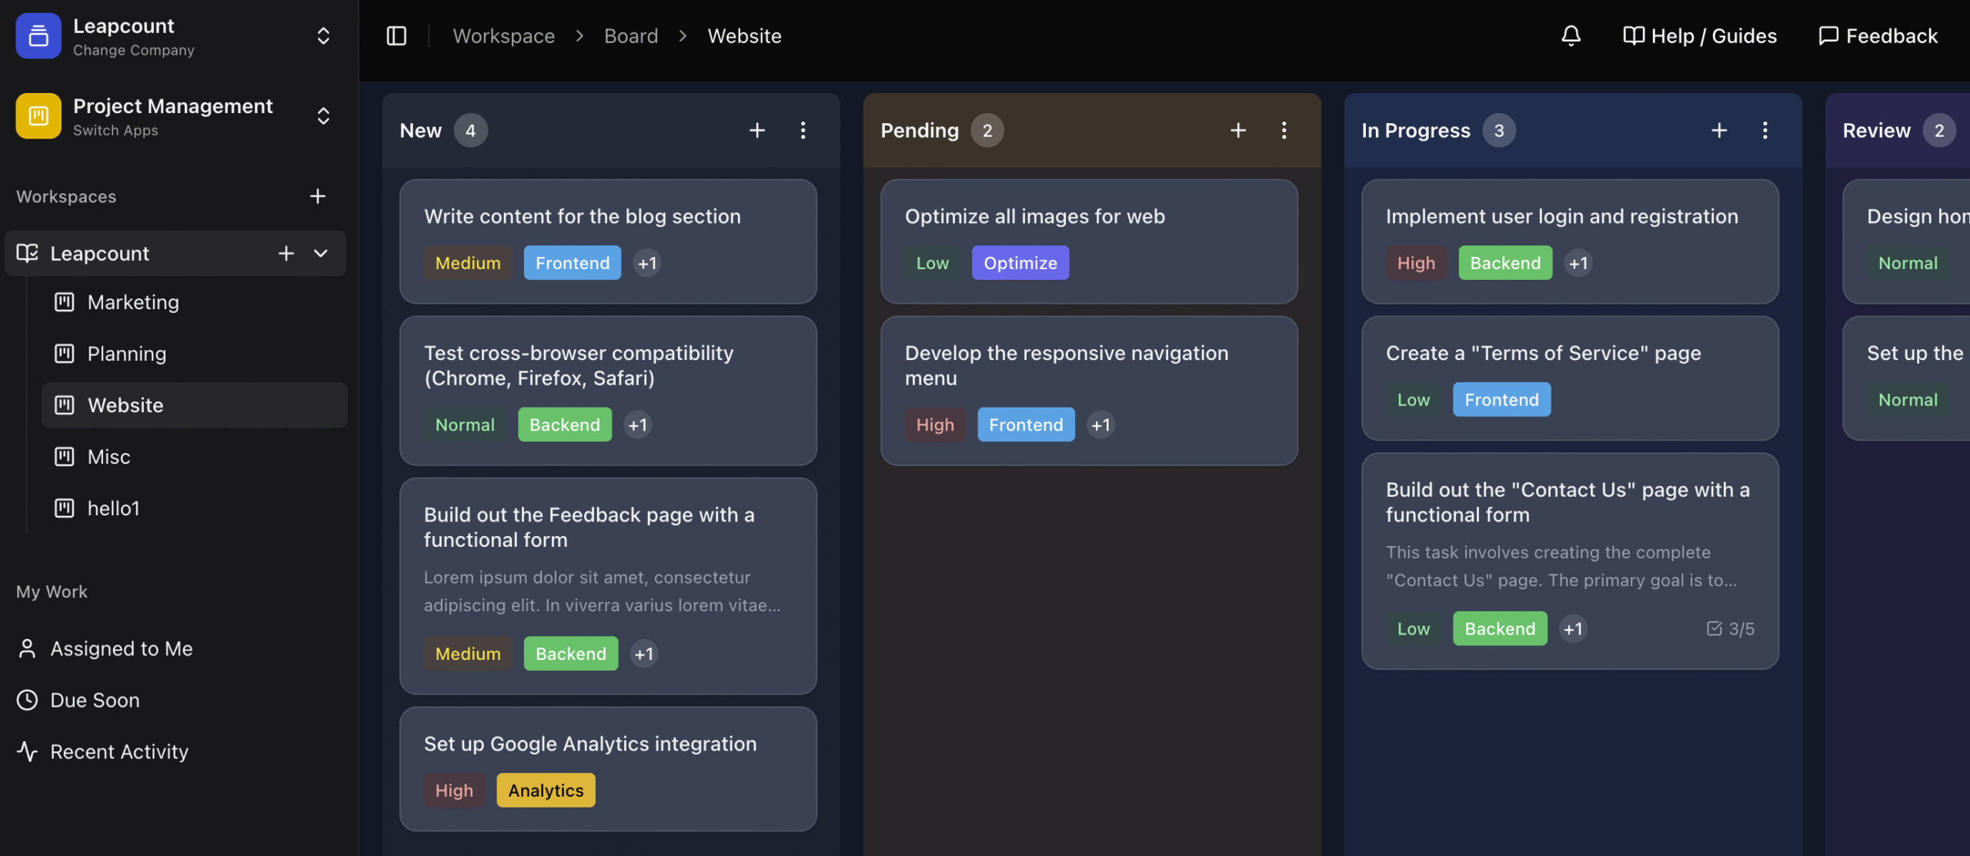Open Pending column options menu
This screenshot has width=1970, height=856.
click(x=1284, y=131)
